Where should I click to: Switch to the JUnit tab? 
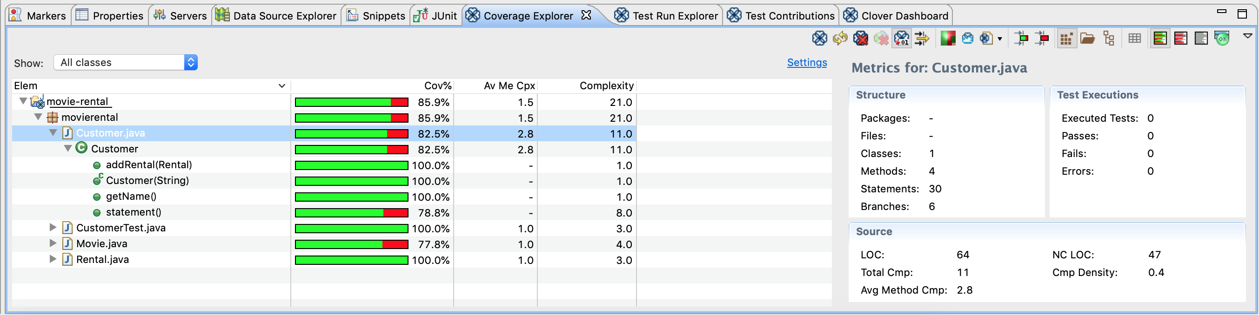click(435, 16)
